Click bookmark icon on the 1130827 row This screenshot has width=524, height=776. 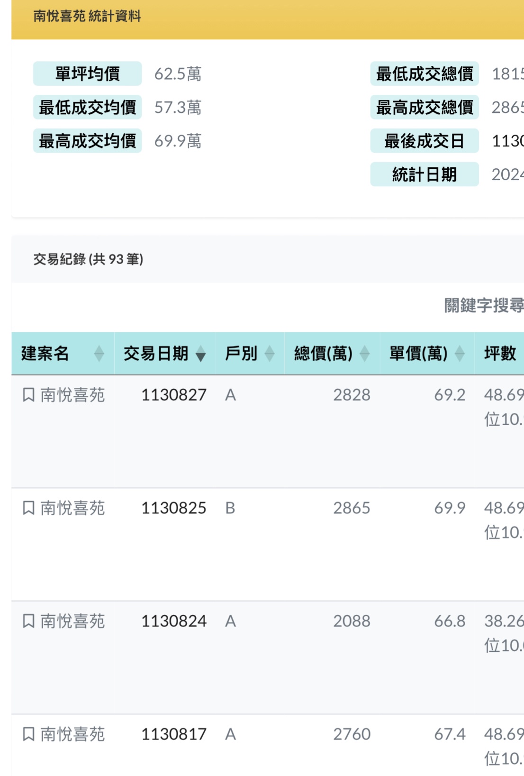click(28, 394)
